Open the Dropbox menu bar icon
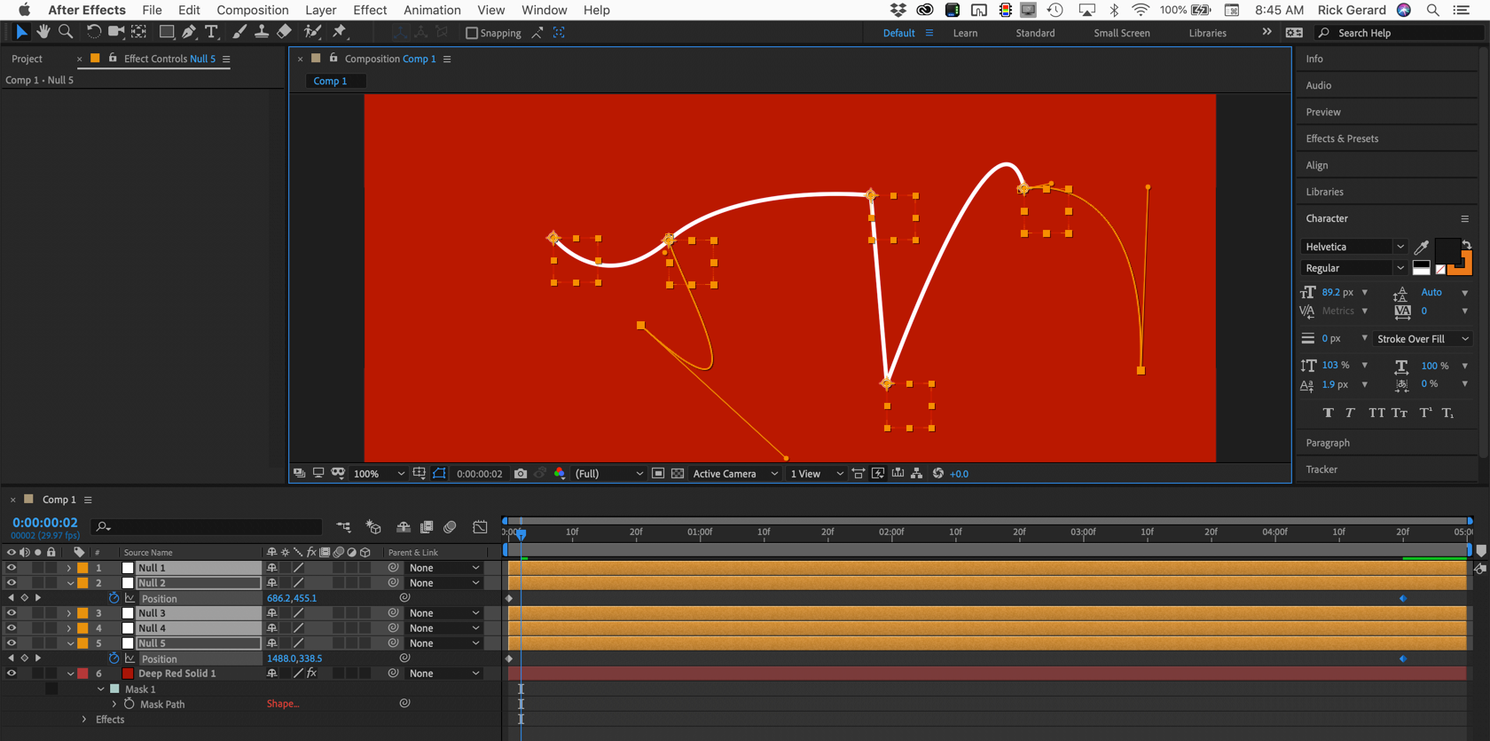Image resolution: width=1490 pixels, height=741 pixels. click(898, 10)
